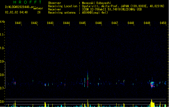Click the 0.9 kHz axis label
This screenshot has width=169, height=107.
coord(2,62)
